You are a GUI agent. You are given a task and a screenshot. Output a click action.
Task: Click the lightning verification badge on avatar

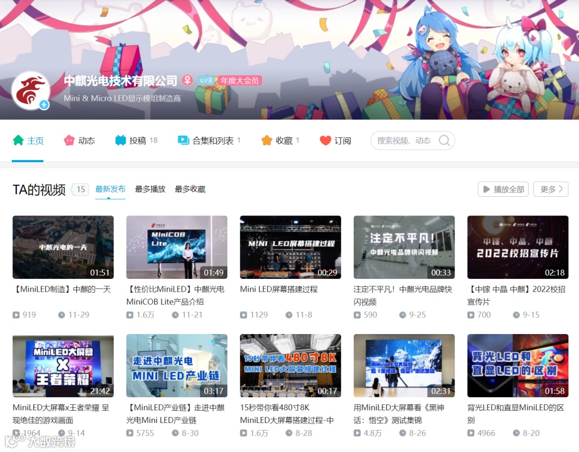(44, 105)
